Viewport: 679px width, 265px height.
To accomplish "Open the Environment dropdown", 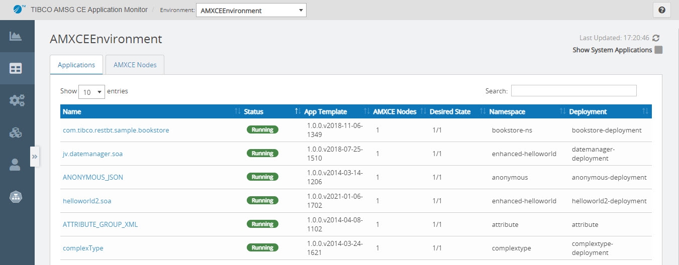I will [x=251, y=10].
